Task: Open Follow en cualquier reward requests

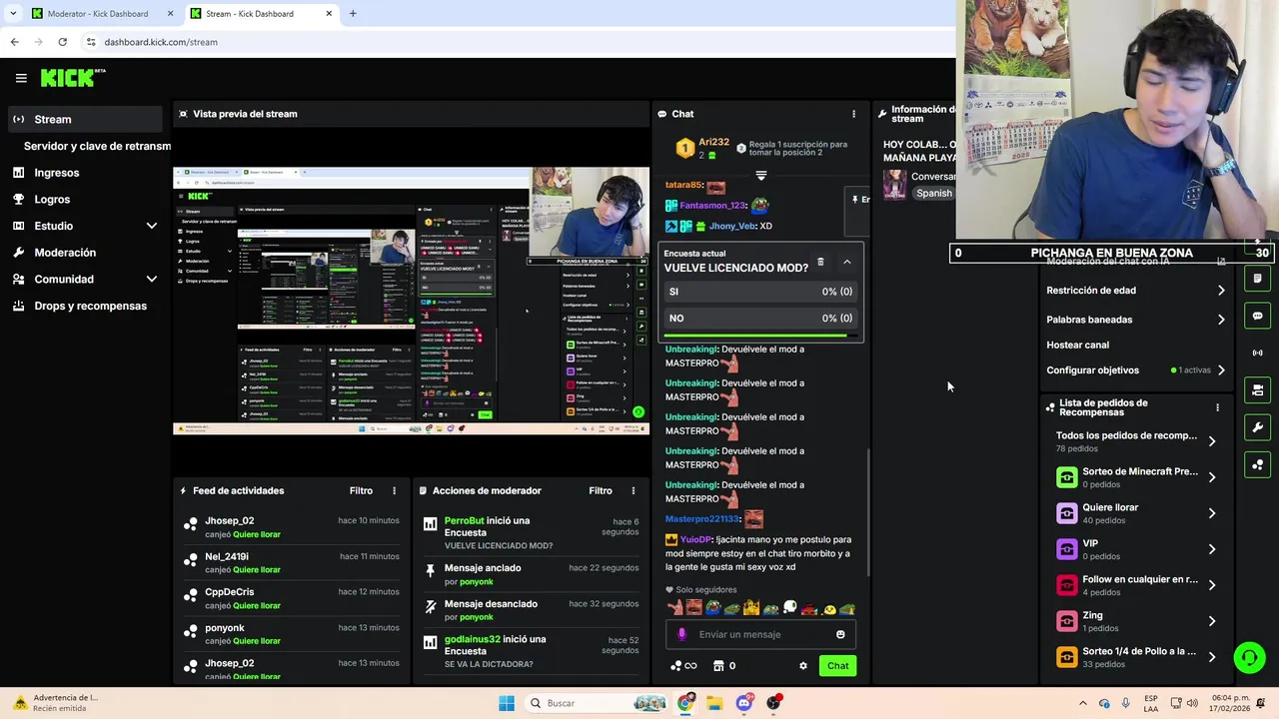Action: tap(1136, 585)
